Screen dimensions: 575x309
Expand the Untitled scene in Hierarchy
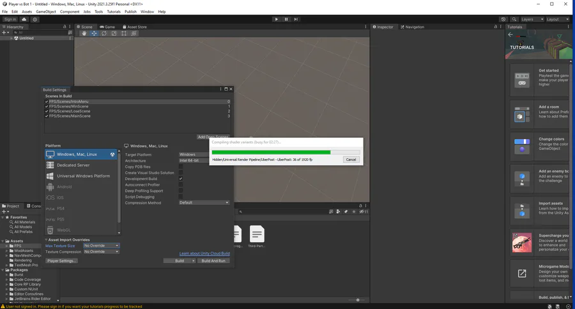[11, 38]
